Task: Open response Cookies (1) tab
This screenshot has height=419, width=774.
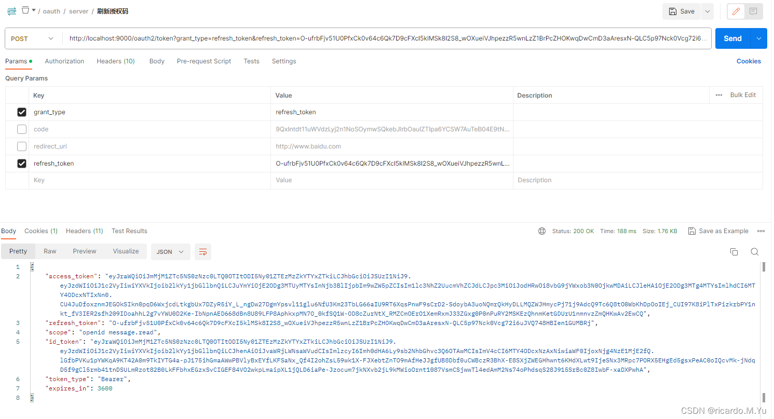Action: (41, 231)
